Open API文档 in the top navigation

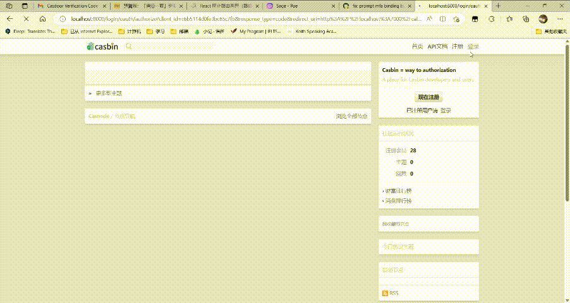[x=437, y=47]
